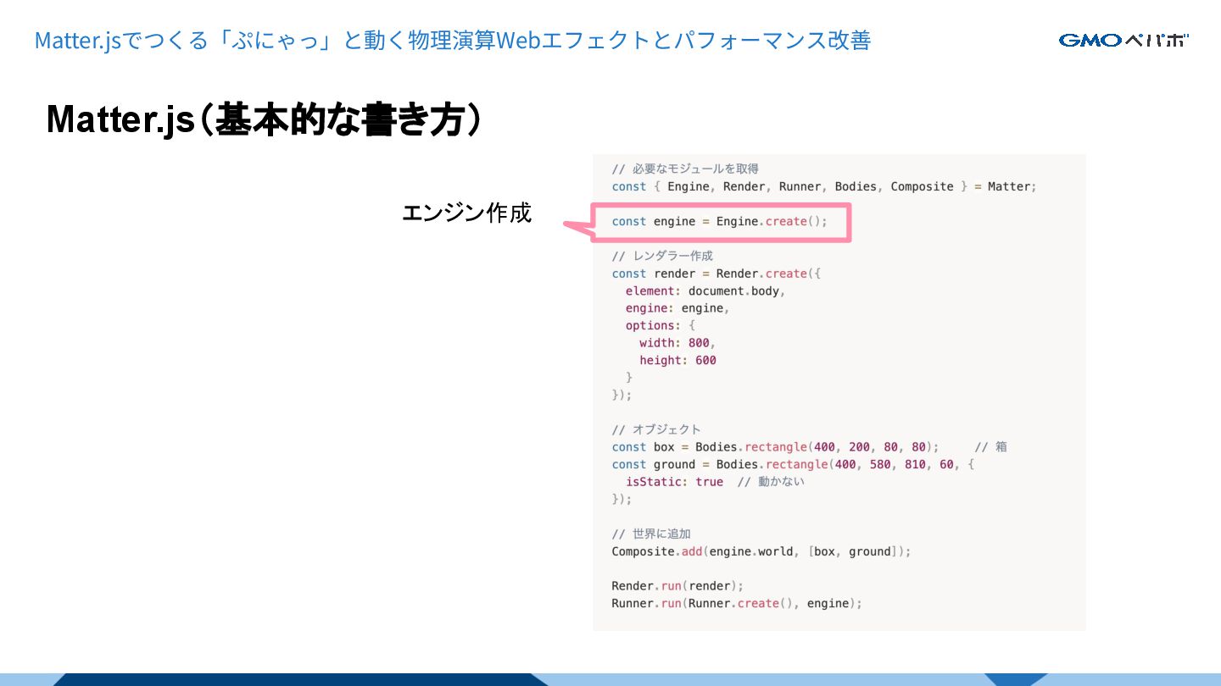The width and height of the screenshot is (1221, 686).
Task: Click the line 'width: 800,'
Action: click(677, 343)
